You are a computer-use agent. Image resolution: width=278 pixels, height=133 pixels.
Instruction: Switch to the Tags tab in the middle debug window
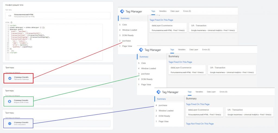pos(172,50)
